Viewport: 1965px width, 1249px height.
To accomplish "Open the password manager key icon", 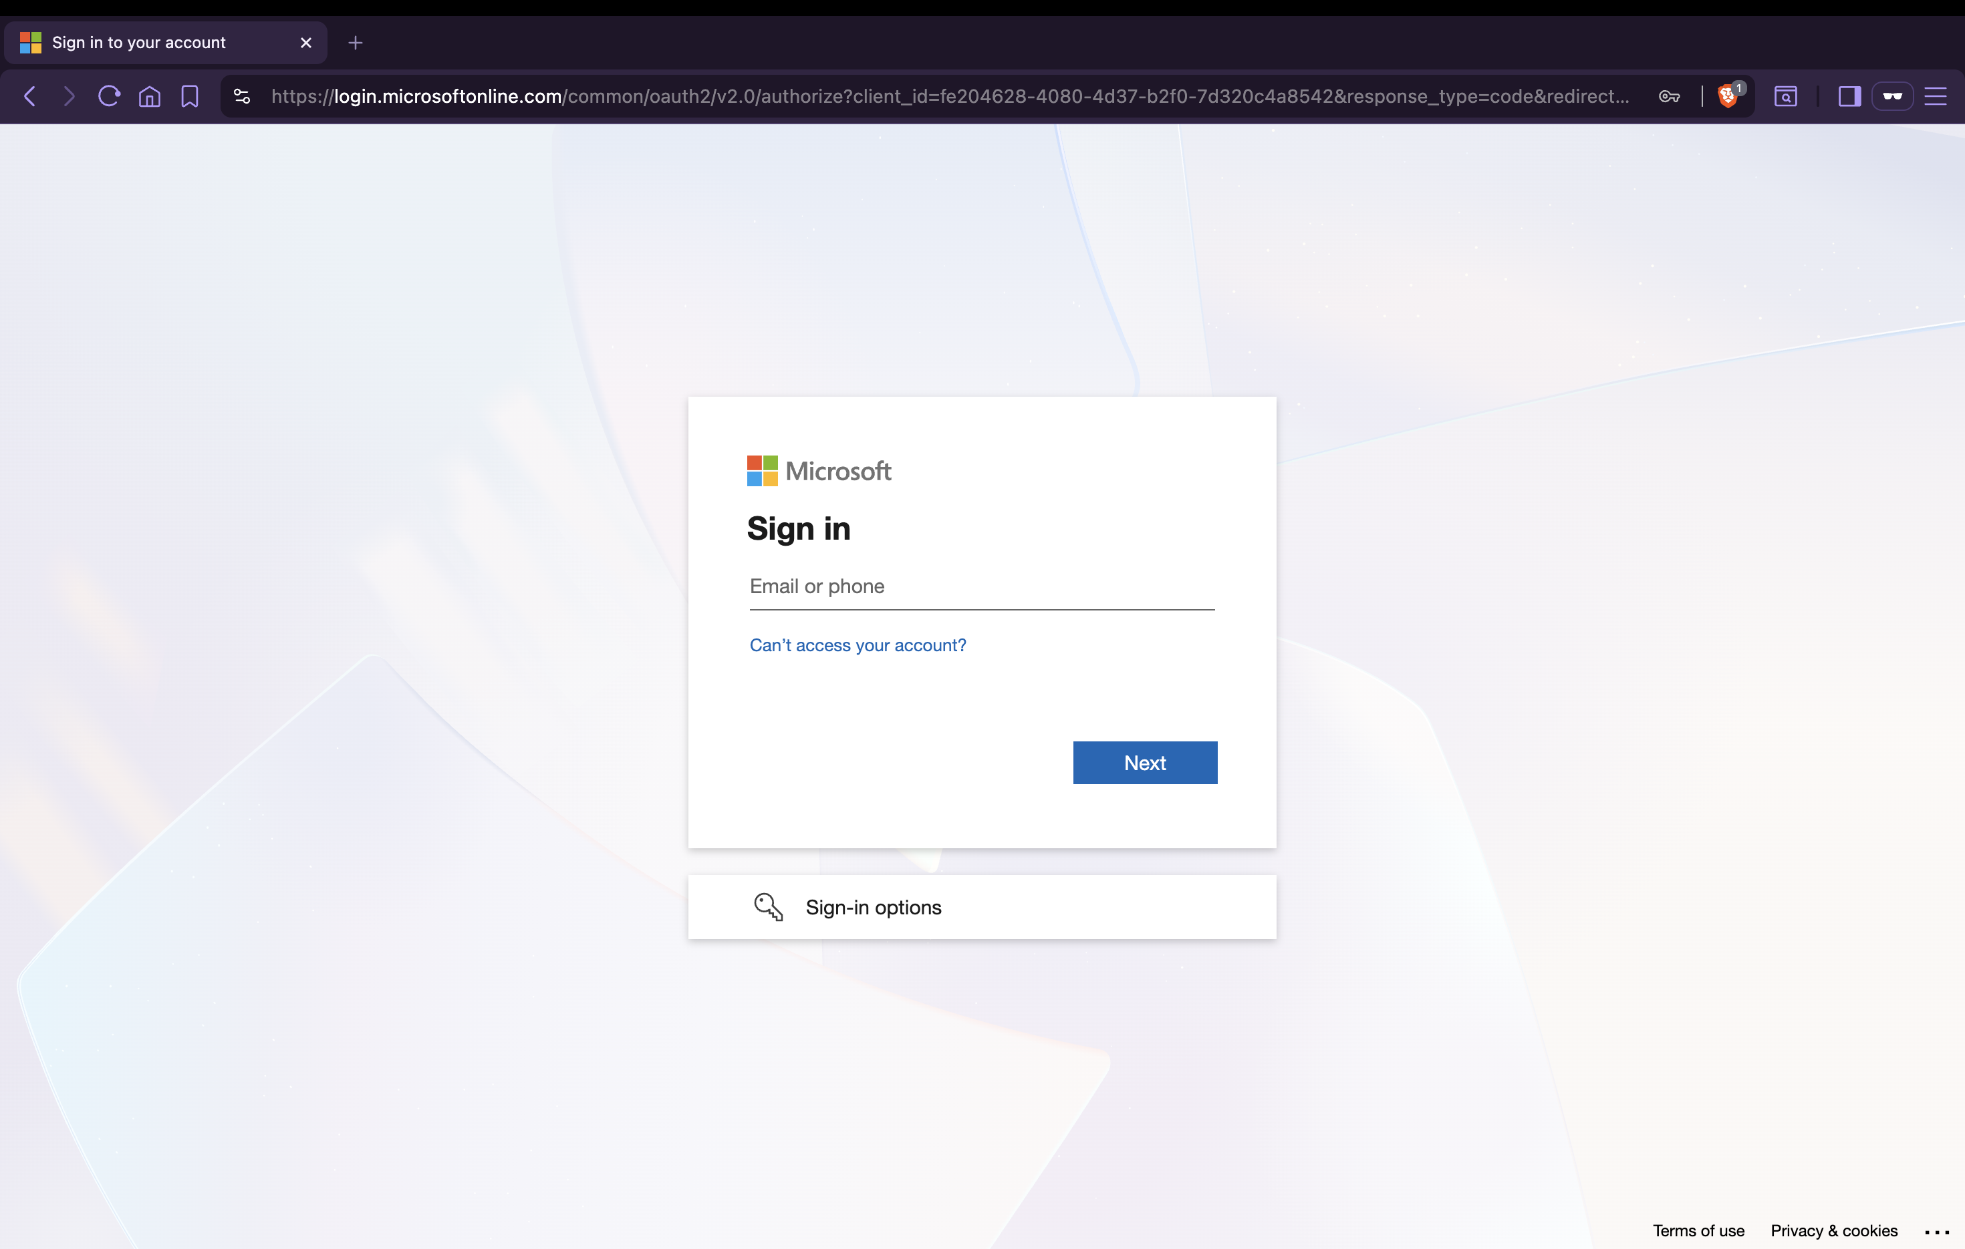I will pos(1669,96).
